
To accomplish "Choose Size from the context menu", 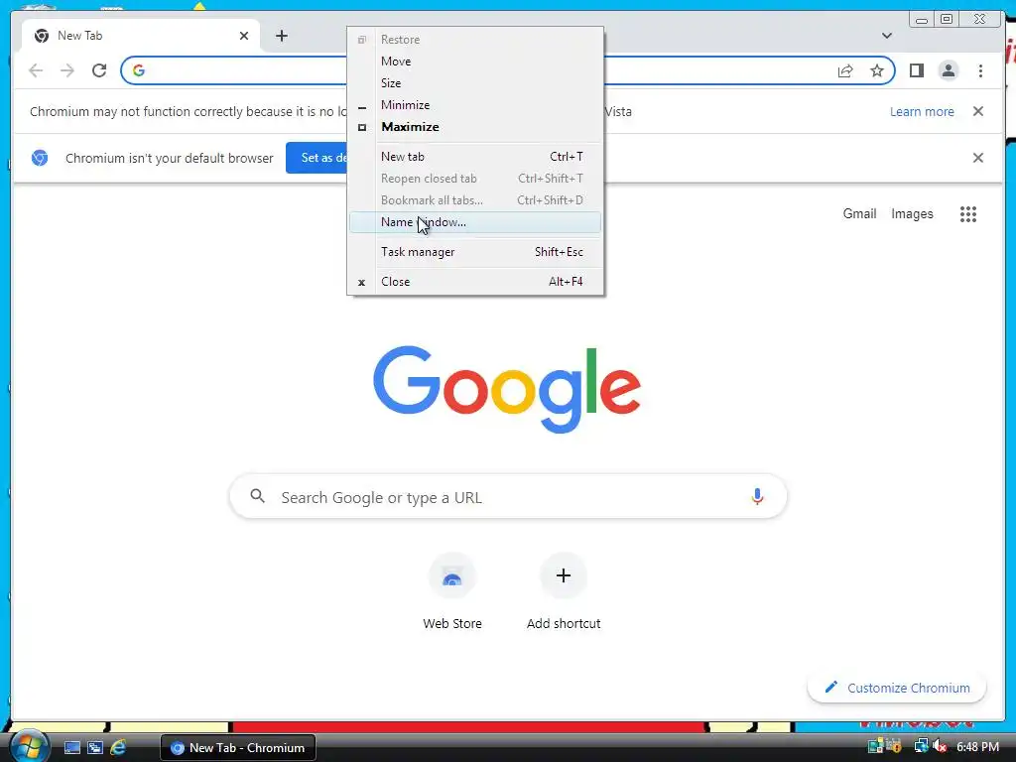I will tap(475, 83).
